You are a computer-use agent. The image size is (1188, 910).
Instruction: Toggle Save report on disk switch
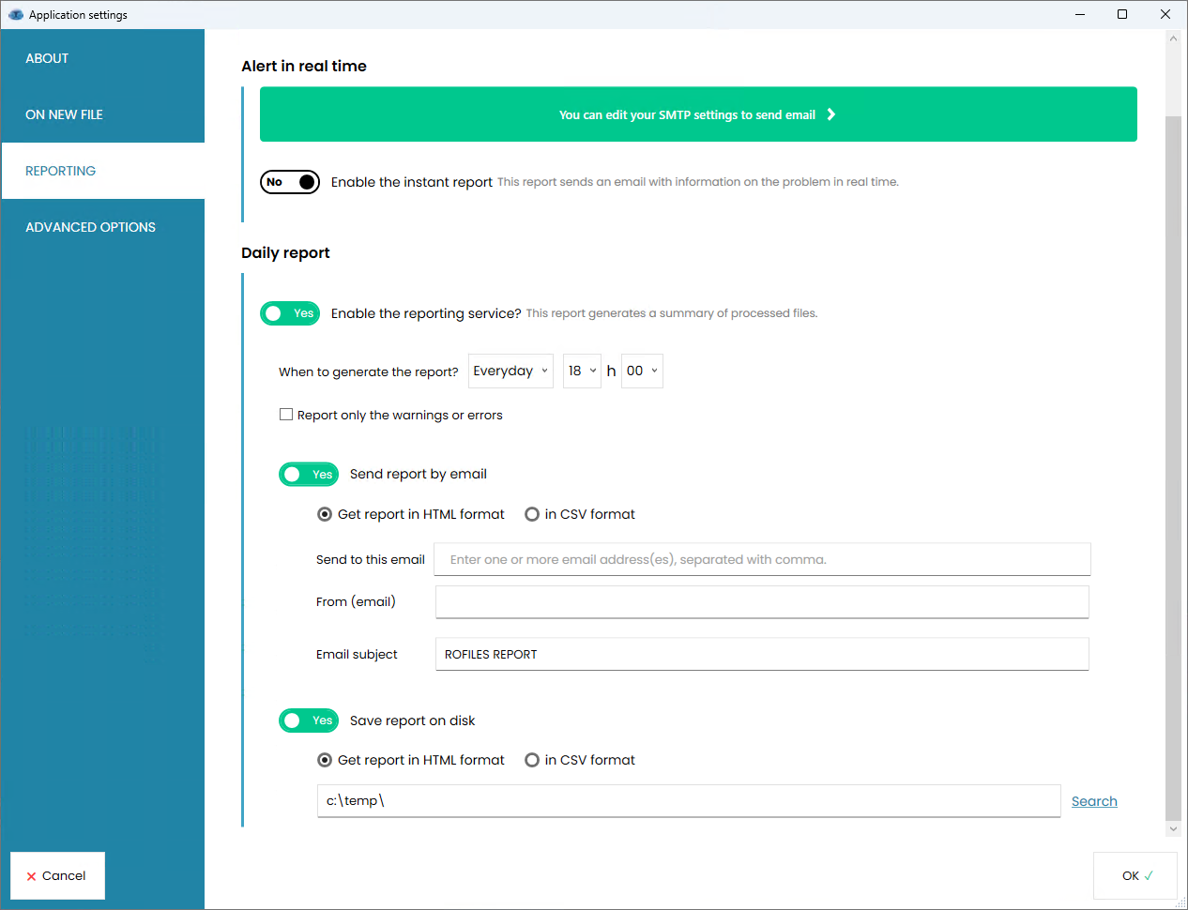click(x=309, y=720)
